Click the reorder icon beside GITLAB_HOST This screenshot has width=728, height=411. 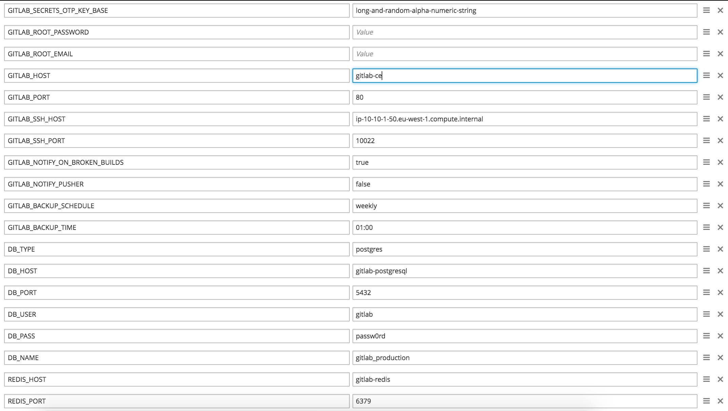(x=706, y=76)
